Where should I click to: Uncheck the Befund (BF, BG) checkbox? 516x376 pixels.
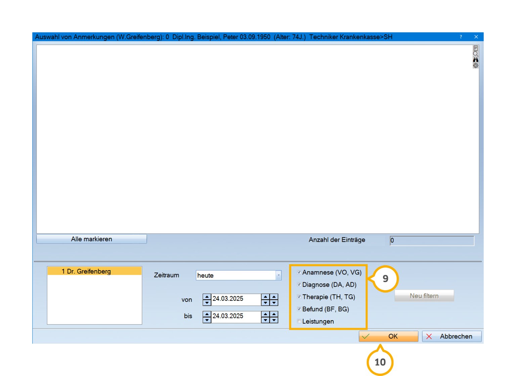tap(299, 309)
